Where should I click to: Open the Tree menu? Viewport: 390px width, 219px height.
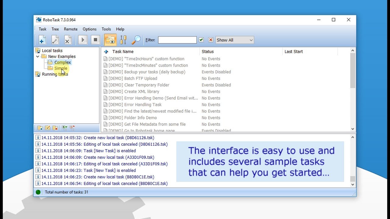coord(55,29)
